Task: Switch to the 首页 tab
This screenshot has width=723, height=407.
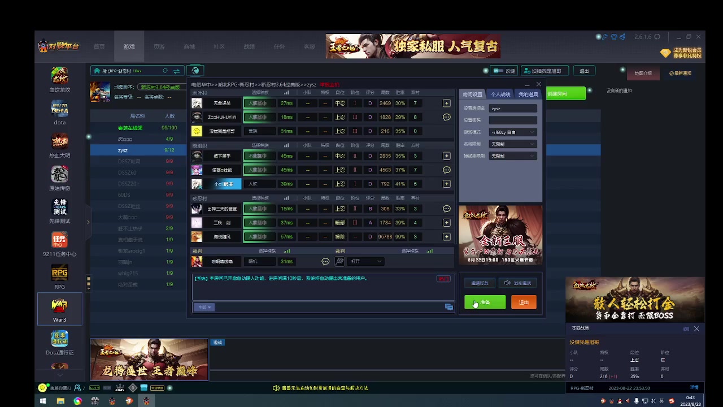Action: coord(99,47)
